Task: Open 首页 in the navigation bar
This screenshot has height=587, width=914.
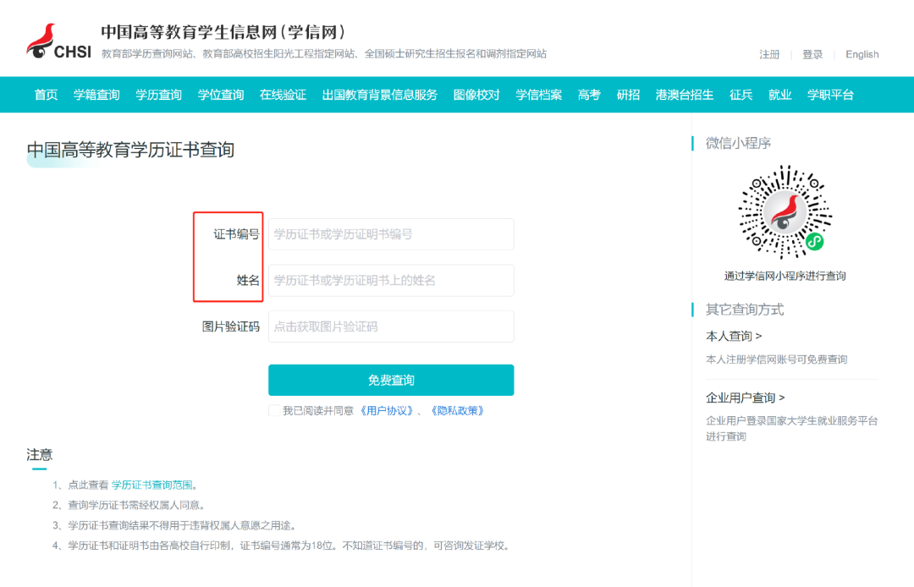Action: (x=46, y=95)
